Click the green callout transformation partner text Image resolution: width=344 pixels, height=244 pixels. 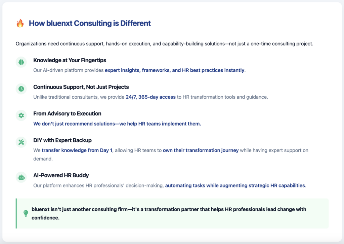point(169,213)
